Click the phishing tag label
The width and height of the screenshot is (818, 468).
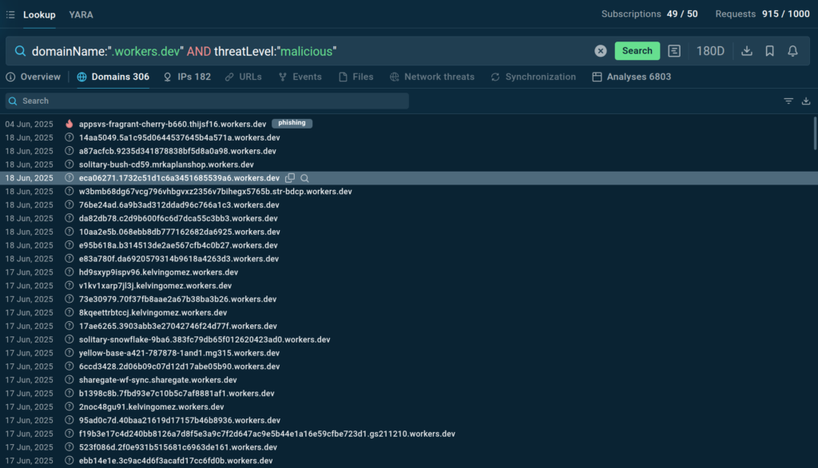pos(292,124)
